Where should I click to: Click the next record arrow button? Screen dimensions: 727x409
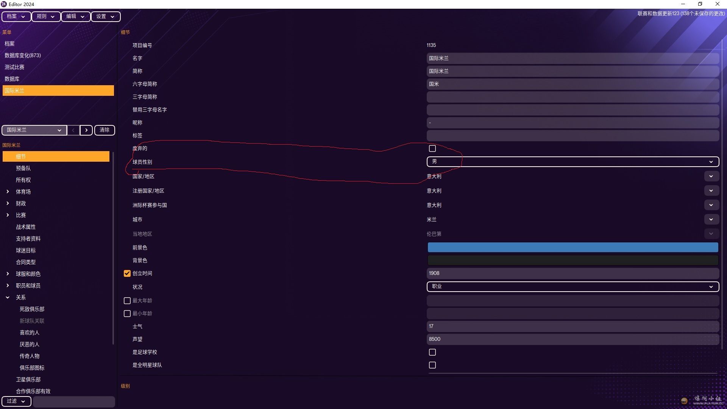pos(86,130)
